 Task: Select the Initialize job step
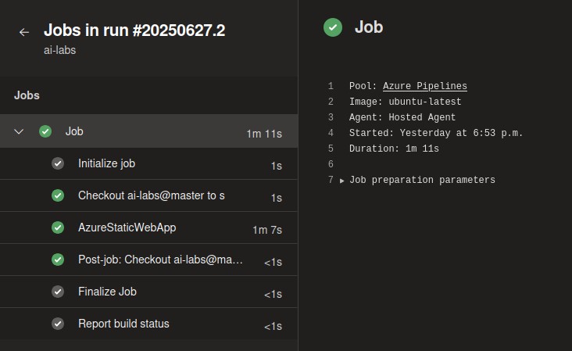point(148,164)
